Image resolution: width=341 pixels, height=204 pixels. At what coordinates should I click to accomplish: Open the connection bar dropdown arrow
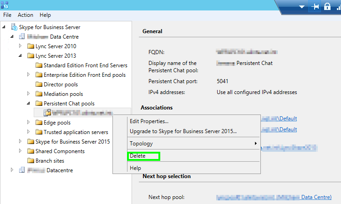click(302, 7)
